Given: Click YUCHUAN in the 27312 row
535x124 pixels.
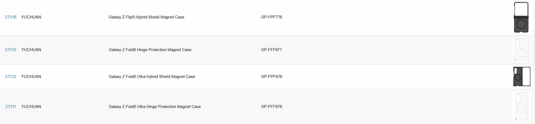Looking at the screenshot, I should pyautogui.click(x=31, y=77).
